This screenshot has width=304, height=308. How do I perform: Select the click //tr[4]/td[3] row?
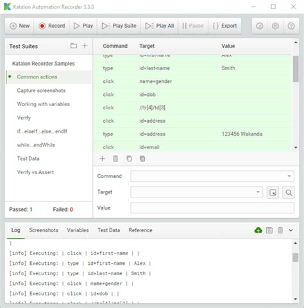[193, 107]
